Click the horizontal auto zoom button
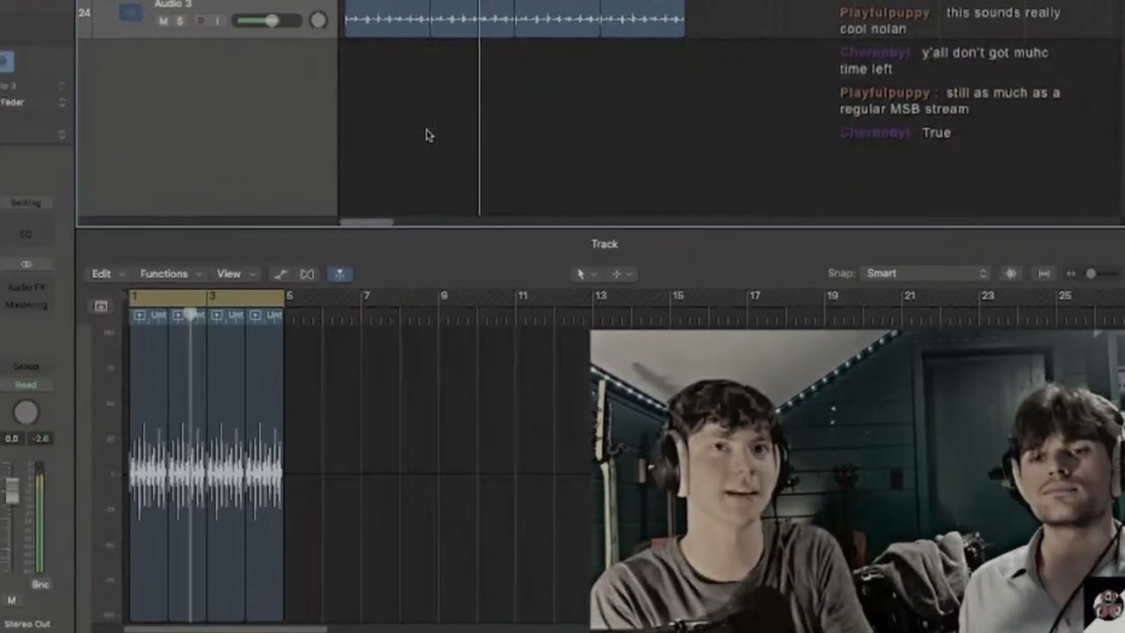 click(x=1044, y=273)
